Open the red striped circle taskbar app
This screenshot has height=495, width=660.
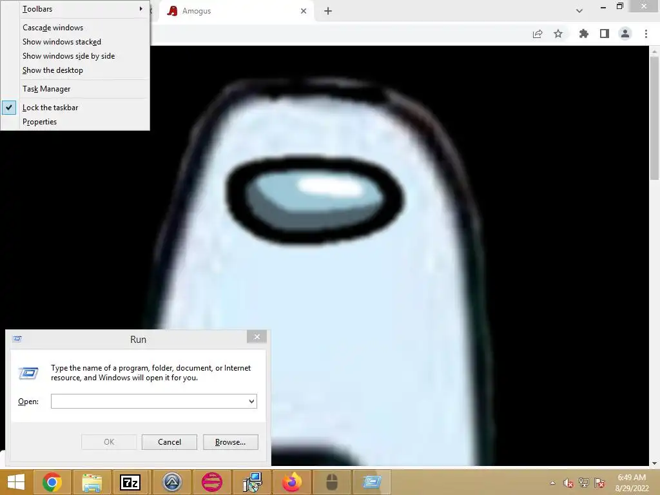click(x=211, y=482)
